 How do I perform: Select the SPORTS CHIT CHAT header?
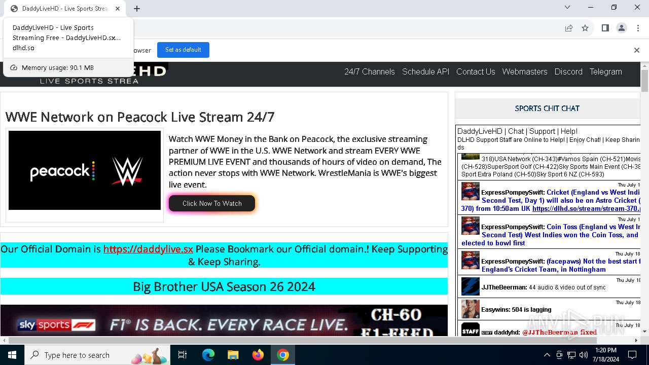coord(547,108)
